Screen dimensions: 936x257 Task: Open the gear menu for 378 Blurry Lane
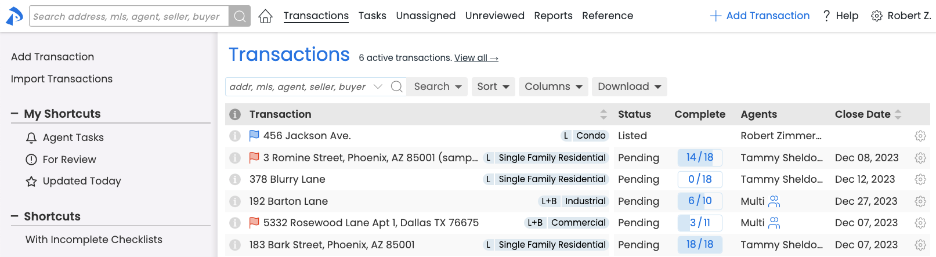tap(920, 179)
